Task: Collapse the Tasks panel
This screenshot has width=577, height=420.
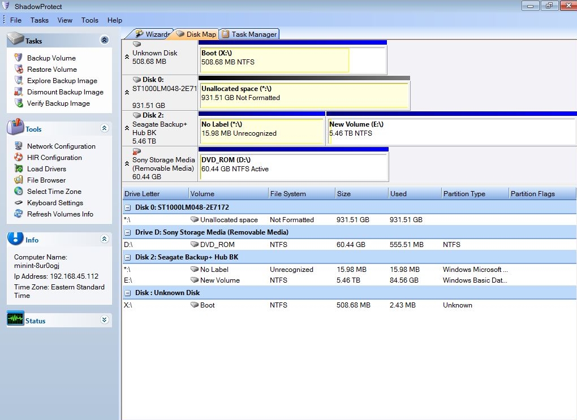Action: click(104, 40)
